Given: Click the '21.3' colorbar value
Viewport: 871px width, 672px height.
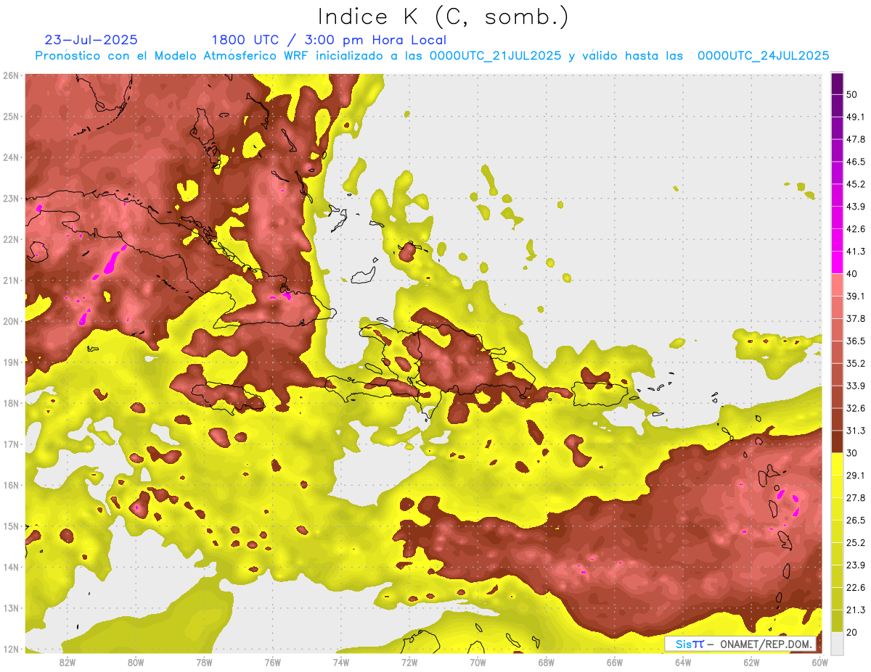Looking at the screenshot, I should [856, 610].
